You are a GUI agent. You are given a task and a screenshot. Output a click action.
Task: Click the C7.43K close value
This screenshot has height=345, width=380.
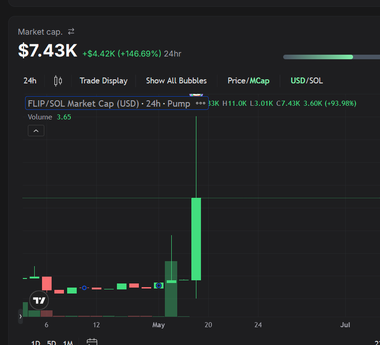point(288,103)
